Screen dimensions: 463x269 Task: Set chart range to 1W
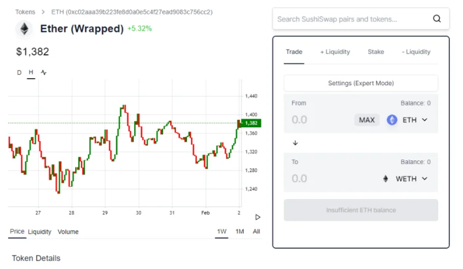click(x=222, y=231)
